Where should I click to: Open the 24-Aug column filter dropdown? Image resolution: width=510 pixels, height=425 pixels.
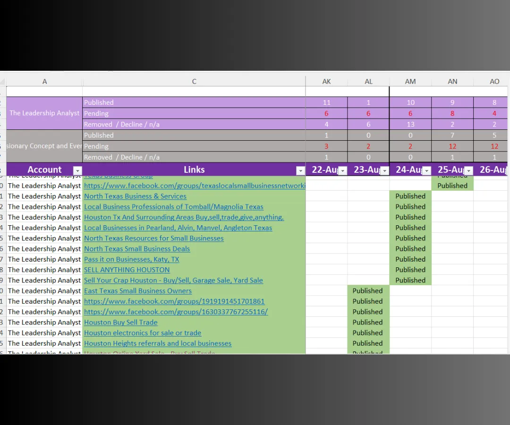[427, 170]
